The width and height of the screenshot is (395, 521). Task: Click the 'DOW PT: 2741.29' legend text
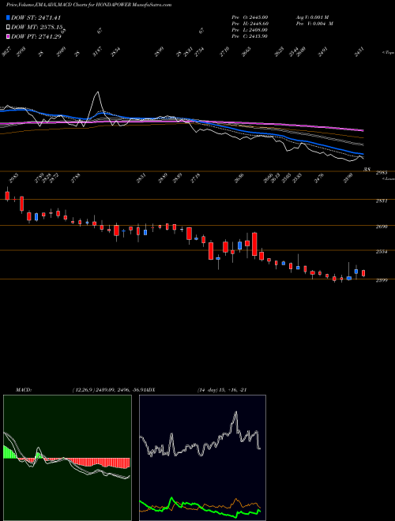(x=36, y=36)
